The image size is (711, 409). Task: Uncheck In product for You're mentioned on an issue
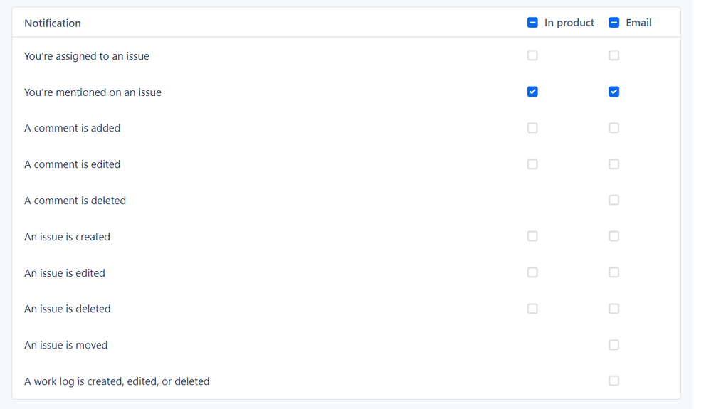click(x=532, y=92)
